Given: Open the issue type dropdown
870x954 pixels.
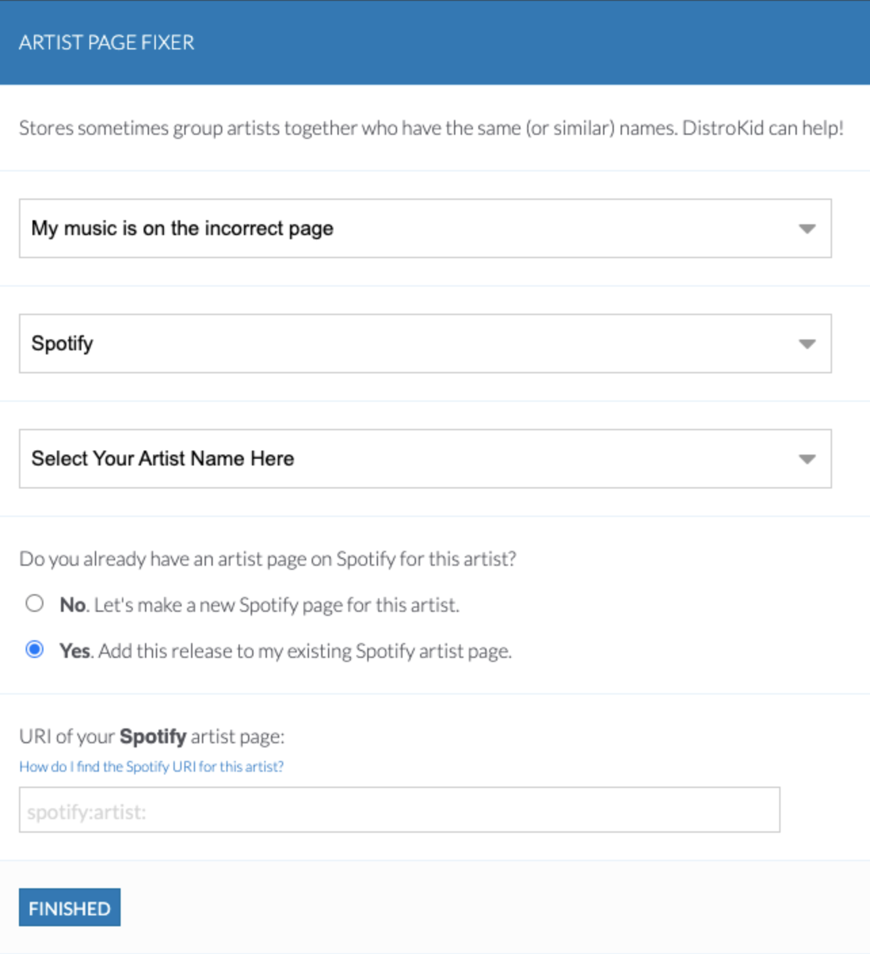Looking at the screenshot, I should point(425,228).
